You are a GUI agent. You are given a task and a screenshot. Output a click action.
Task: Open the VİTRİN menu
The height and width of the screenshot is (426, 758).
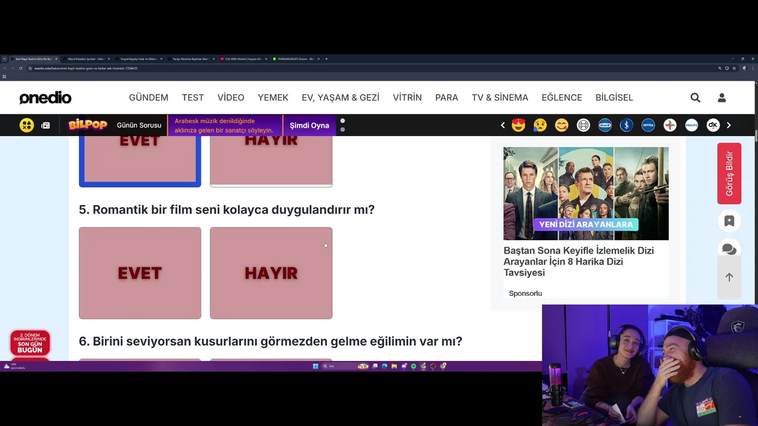[x=407, y=98]
